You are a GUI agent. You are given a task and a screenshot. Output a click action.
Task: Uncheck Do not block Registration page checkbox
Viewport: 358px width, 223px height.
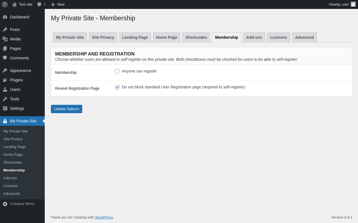[x=117, y=87]
